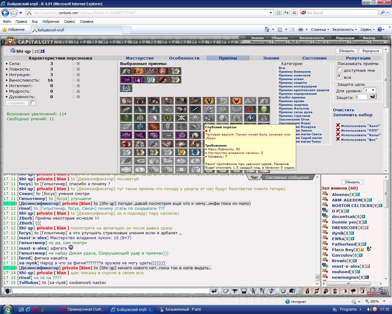Click the chat eraser clear icon
Screen dimensions: 392x314
click(x=226, y=291)
